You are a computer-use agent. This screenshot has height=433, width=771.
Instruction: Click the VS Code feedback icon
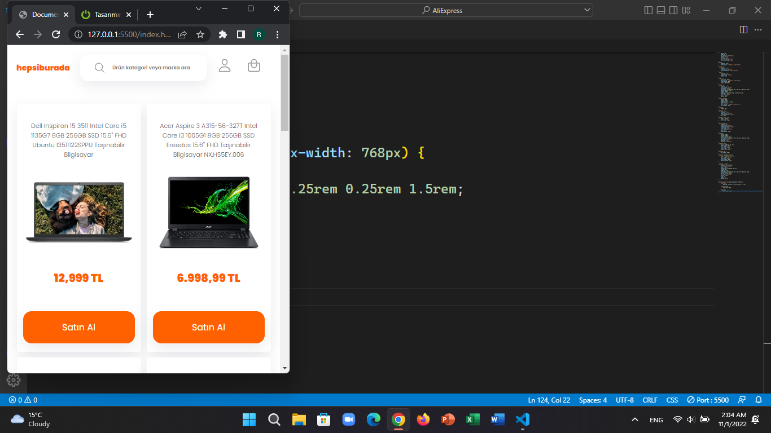(x=742, y=400)
